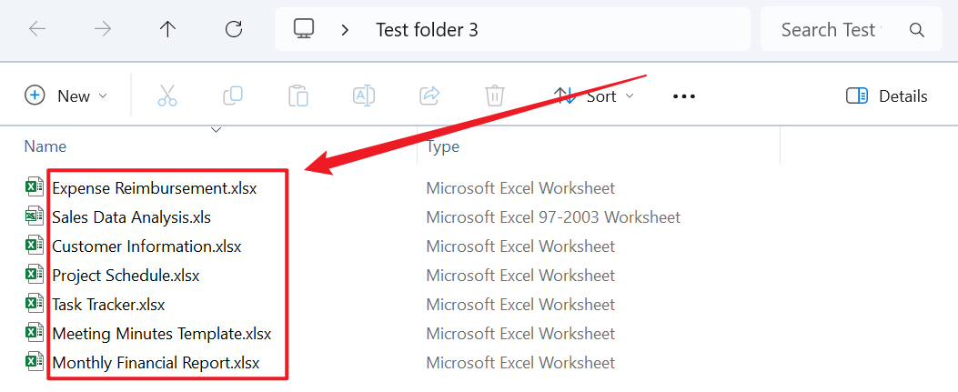Select Sales Data Analysis.xls file
Viewport: 958px width, 392px height.
pyautogui.click(x=131, y=216)
